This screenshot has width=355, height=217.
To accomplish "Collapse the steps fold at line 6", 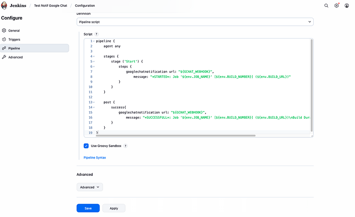I will (94, 67).
